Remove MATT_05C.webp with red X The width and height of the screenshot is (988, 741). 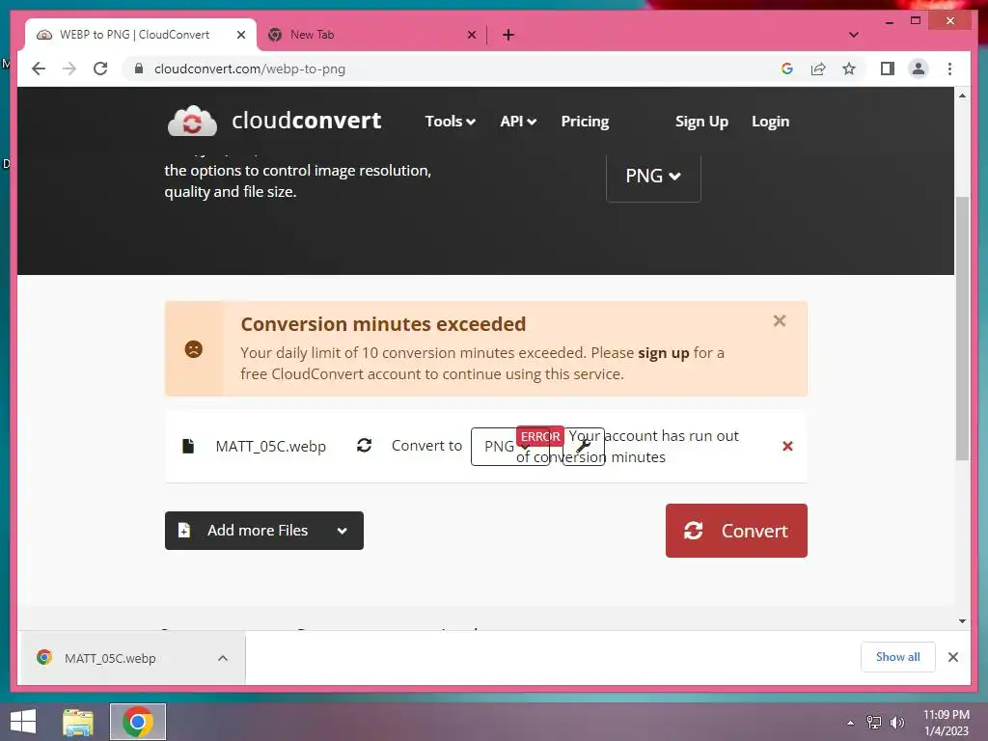[x=787, y=446]
